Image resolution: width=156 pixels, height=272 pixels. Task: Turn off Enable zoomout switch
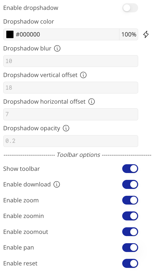click(130, 232)
